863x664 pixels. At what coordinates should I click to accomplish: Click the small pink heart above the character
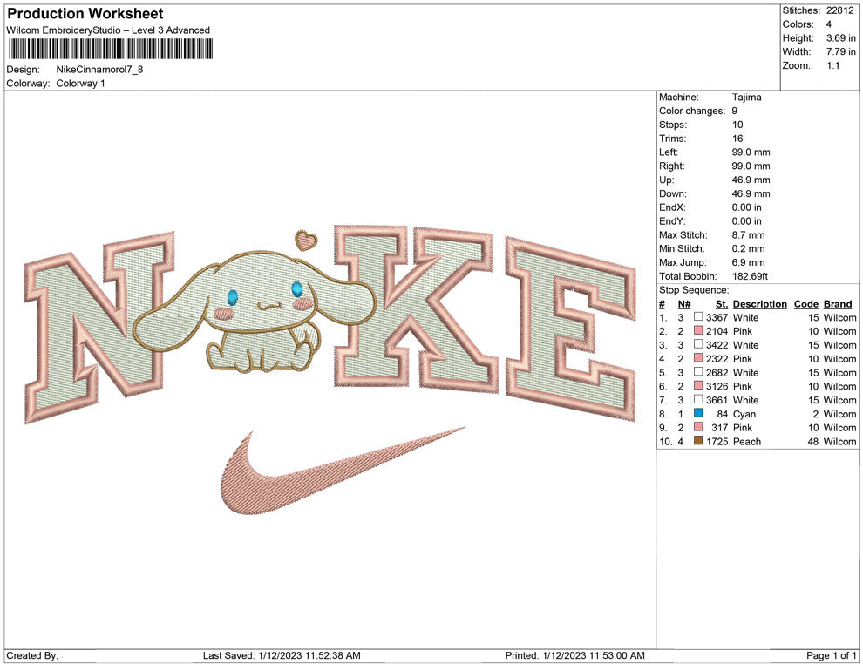(304, 240)
